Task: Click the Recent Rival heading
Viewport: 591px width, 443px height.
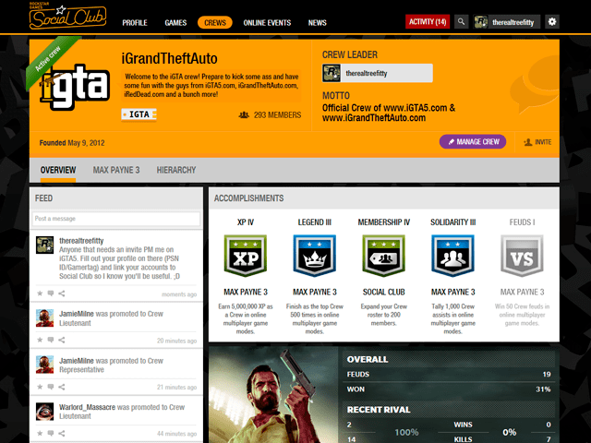Action: pos(379,410)
